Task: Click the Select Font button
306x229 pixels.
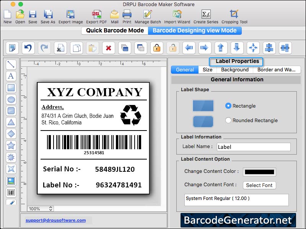Action: 259,185
